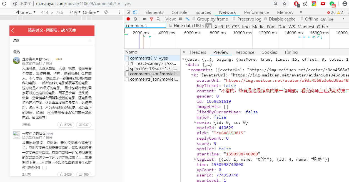
Task: Click the rotate device icon
Action: click(x=106, y=12)
